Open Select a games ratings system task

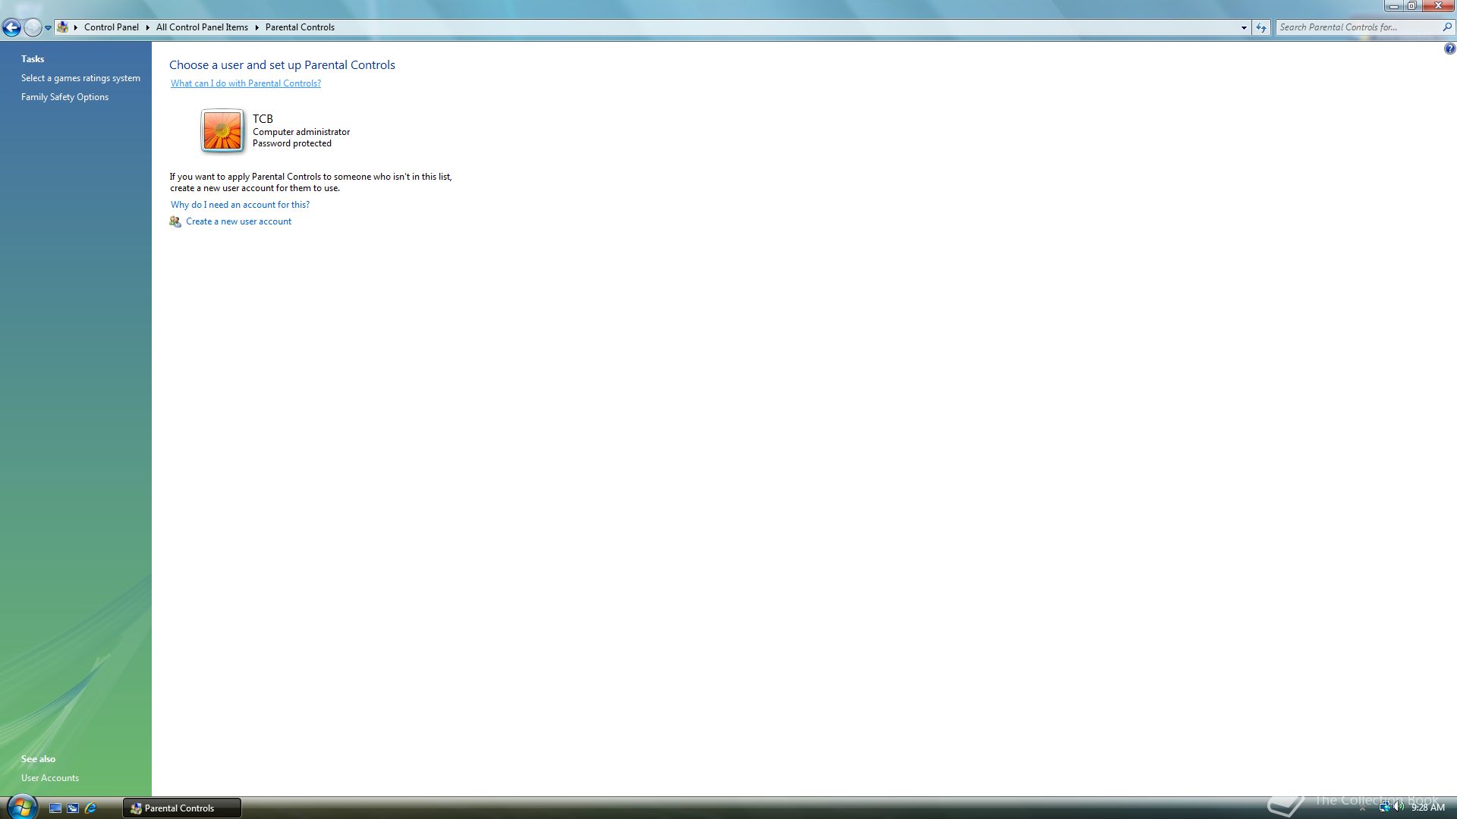[80, 78]
